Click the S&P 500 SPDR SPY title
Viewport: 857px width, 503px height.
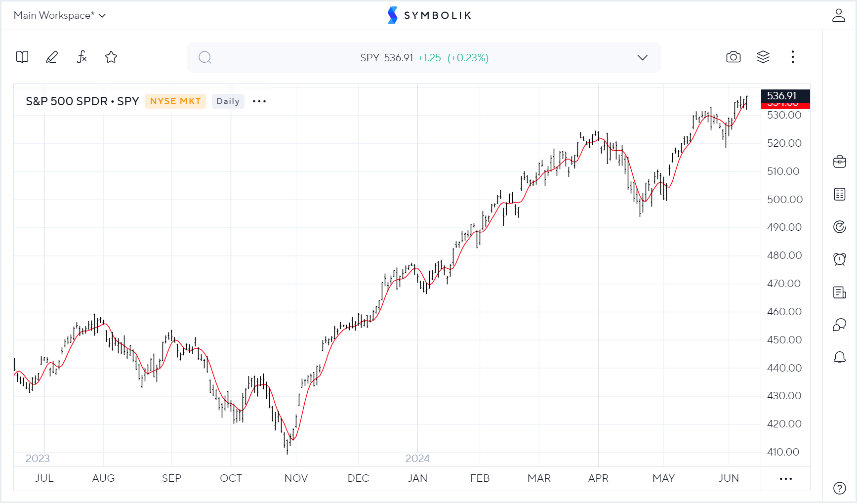coord(82,101)
